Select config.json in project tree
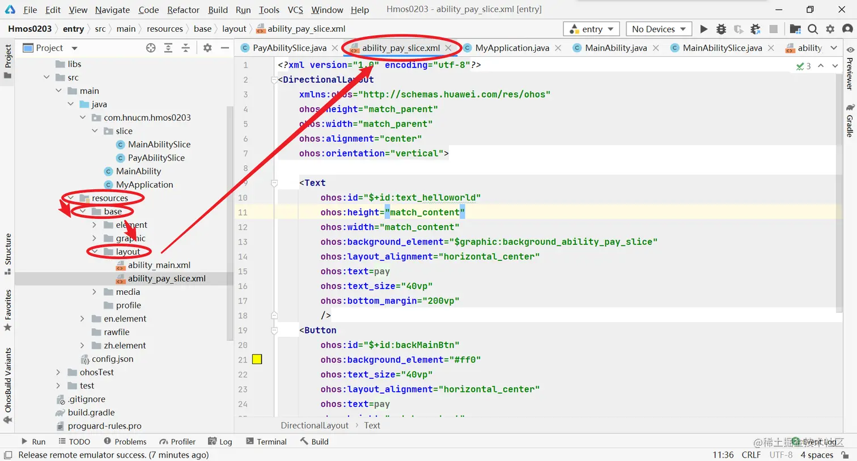This screenshot has width=857, height=461. click(112, 359)
